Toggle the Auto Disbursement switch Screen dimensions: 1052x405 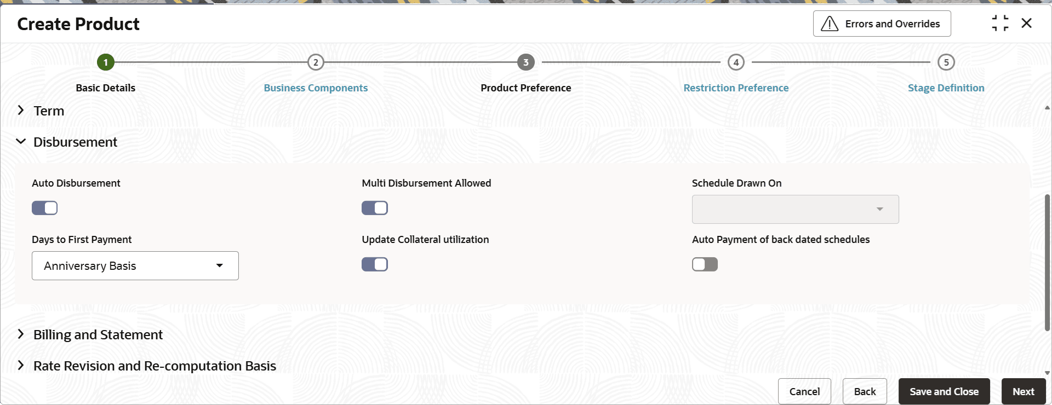coord(45,208)
